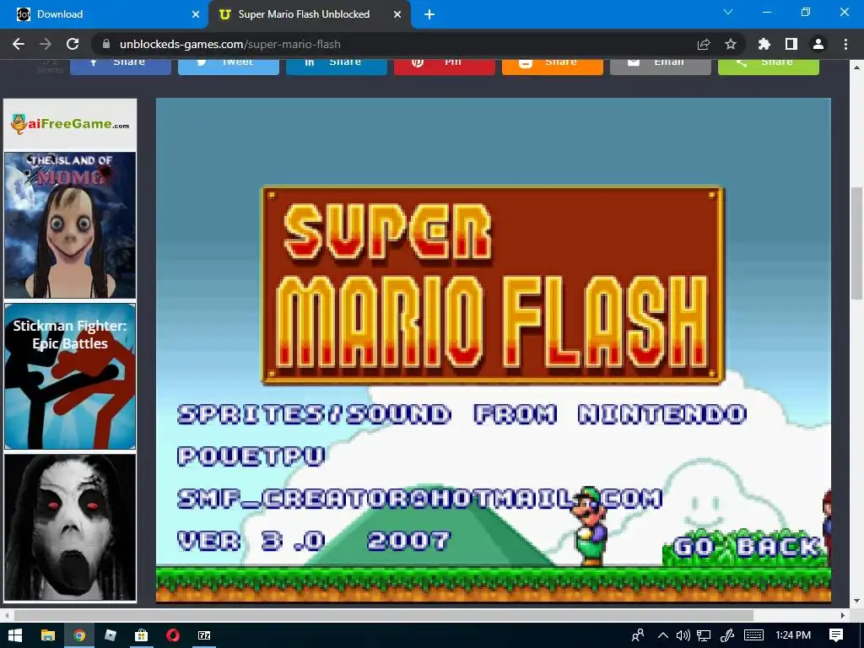Open Opera browser from taskbar
The height and width of the screenshot is (648, 864).
point(172,635)
